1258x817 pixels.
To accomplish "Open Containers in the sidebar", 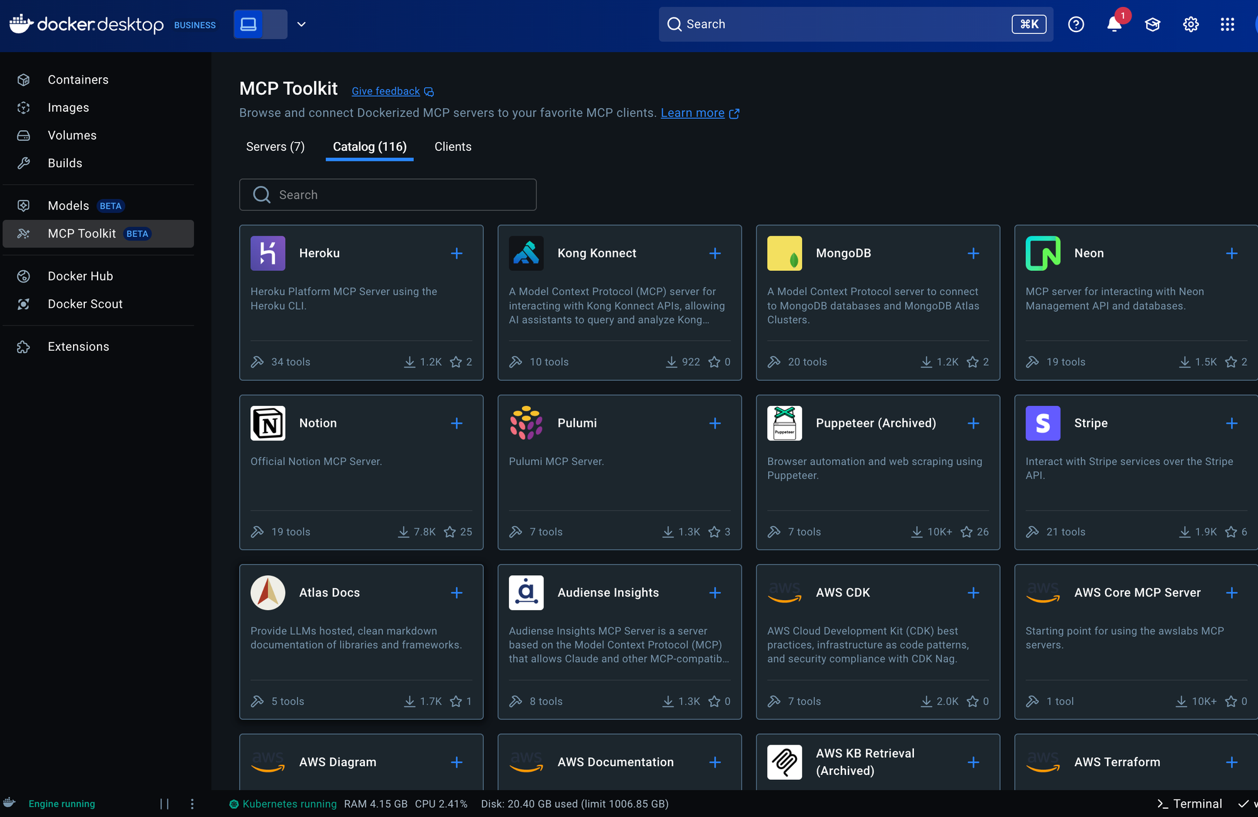I will coord(78,80).
